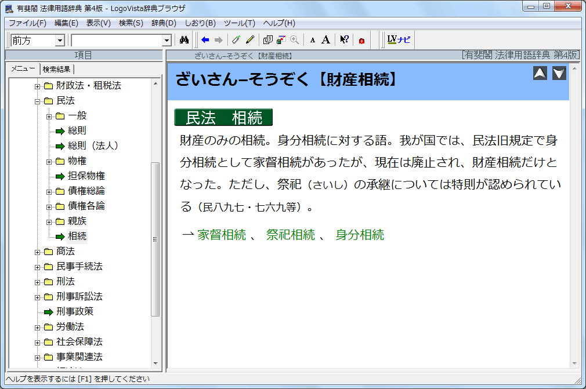This screenshot has height=389, width=586.
Task: Open the search history dropdown arrow
Action: pyautogui.click(x=167, y=41)
